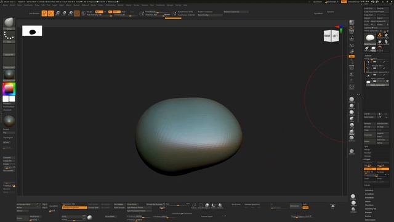Collapse the Subtool section header

pyautogui.click(x=368, y=55)
